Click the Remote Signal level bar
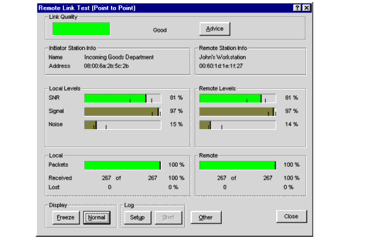The image size is (391, 240). click(237, 112)
